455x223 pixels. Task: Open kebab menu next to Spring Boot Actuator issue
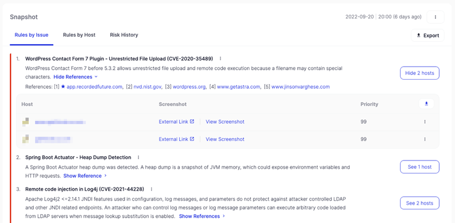(x=138, y=158)
